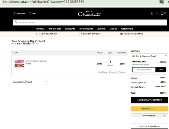The height and width of the screenshot is (129, 169).
Task: Open the Chocolate menu
Action: point(70,29)
